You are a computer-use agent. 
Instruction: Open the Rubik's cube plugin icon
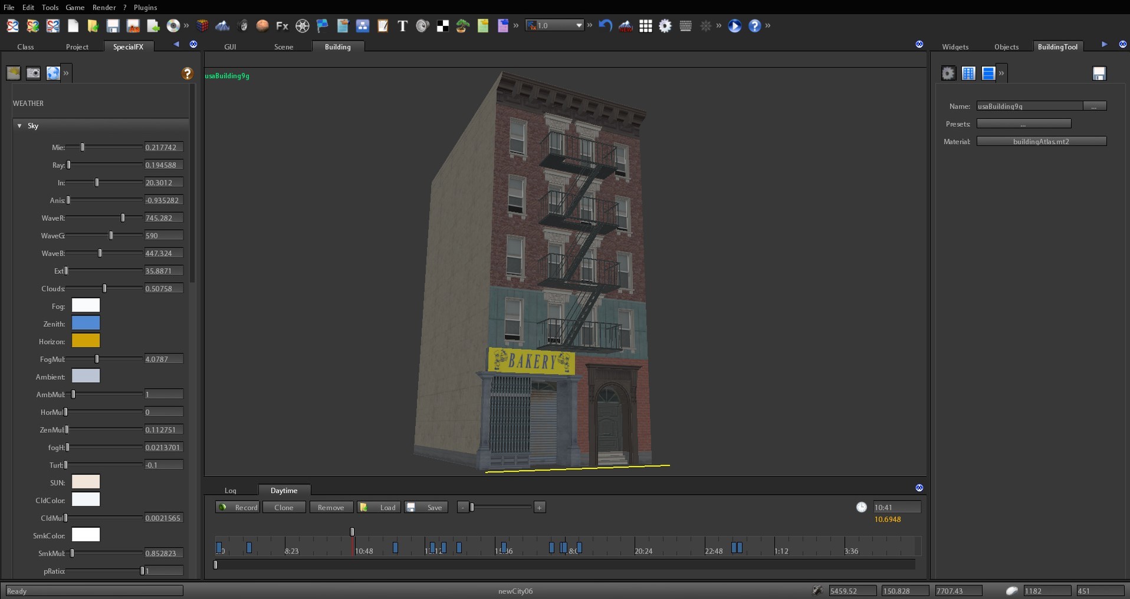[x=203, y=26]
